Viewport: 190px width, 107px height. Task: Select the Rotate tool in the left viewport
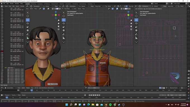[28, 23]
